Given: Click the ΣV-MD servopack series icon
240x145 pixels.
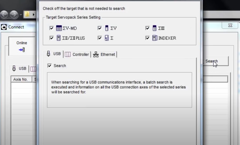Looking at the screenshot, I should 59,28.
